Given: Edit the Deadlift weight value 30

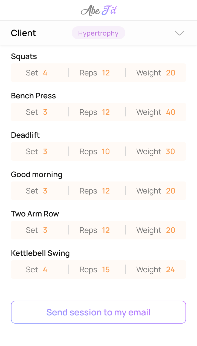Looking at the screenshot, I should 170,151.
